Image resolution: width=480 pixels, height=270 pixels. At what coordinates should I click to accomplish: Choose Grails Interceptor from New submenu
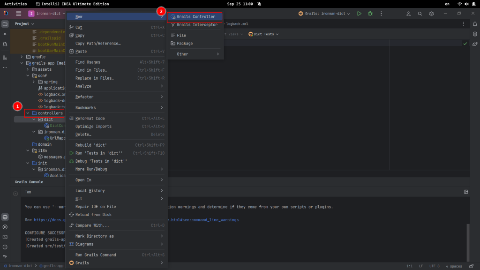click(x=195, y=24)
